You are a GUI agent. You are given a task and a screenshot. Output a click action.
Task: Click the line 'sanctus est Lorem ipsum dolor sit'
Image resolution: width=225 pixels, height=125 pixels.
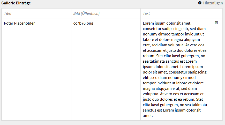[x=172, y=110]
